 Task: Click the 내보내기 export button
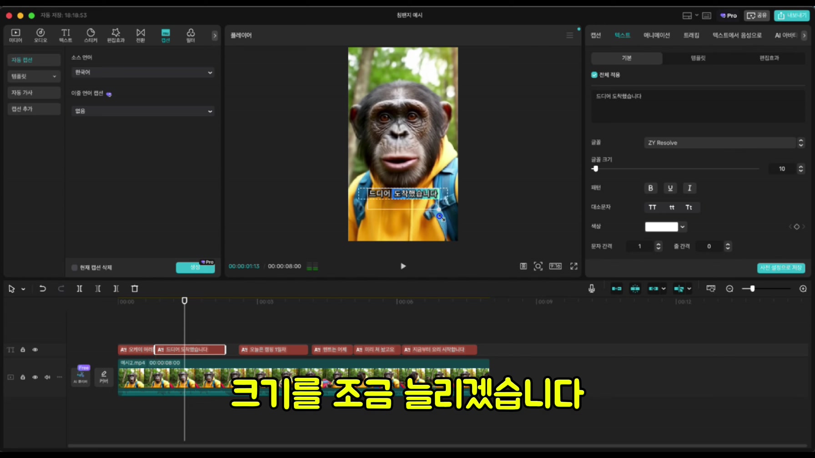(792, 15)
